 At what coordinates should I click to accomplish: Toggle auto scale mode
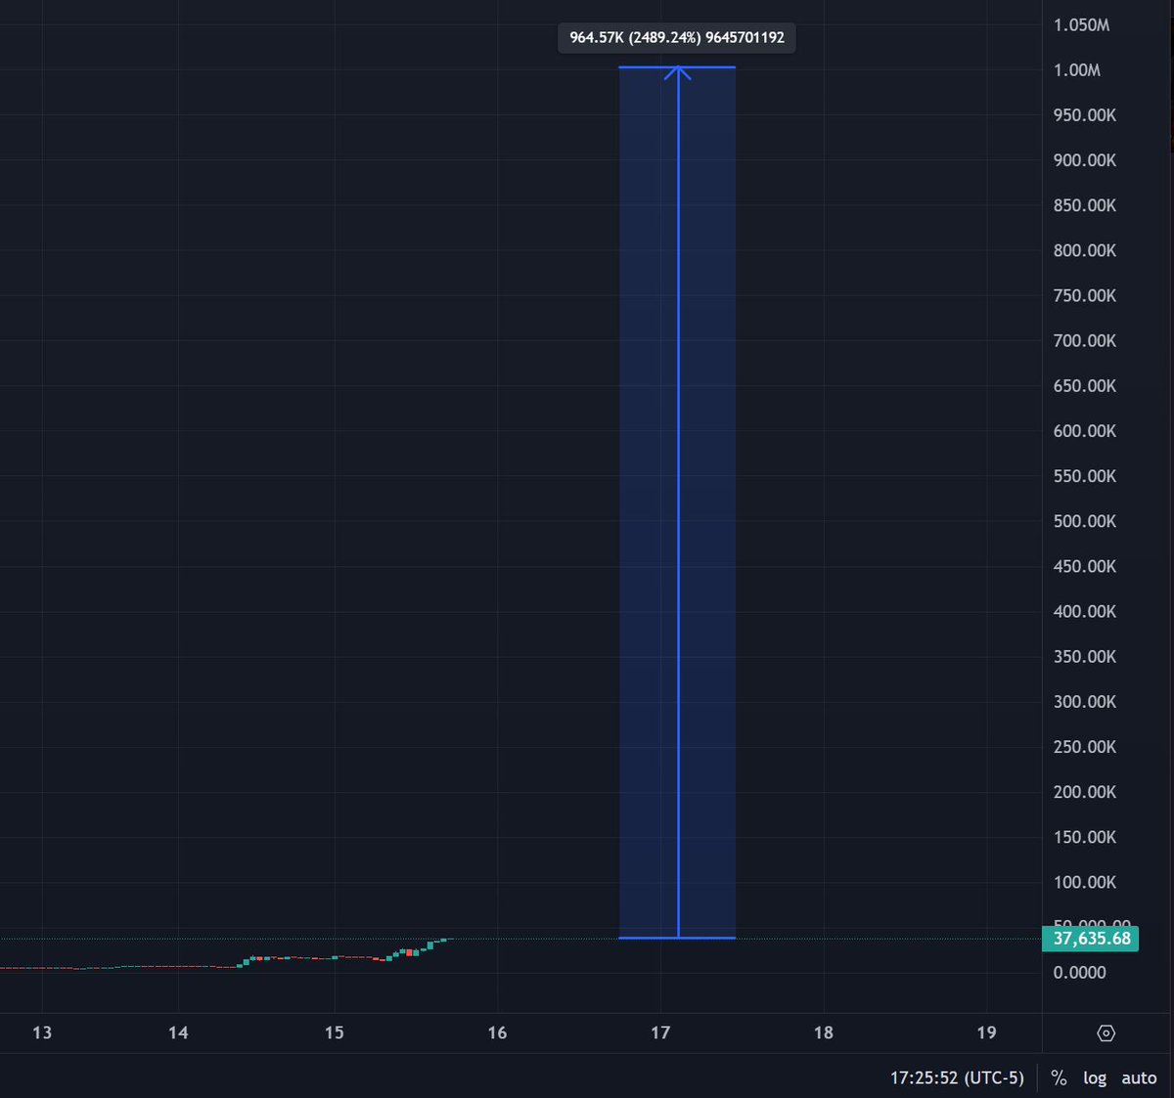[1139, 1077]
